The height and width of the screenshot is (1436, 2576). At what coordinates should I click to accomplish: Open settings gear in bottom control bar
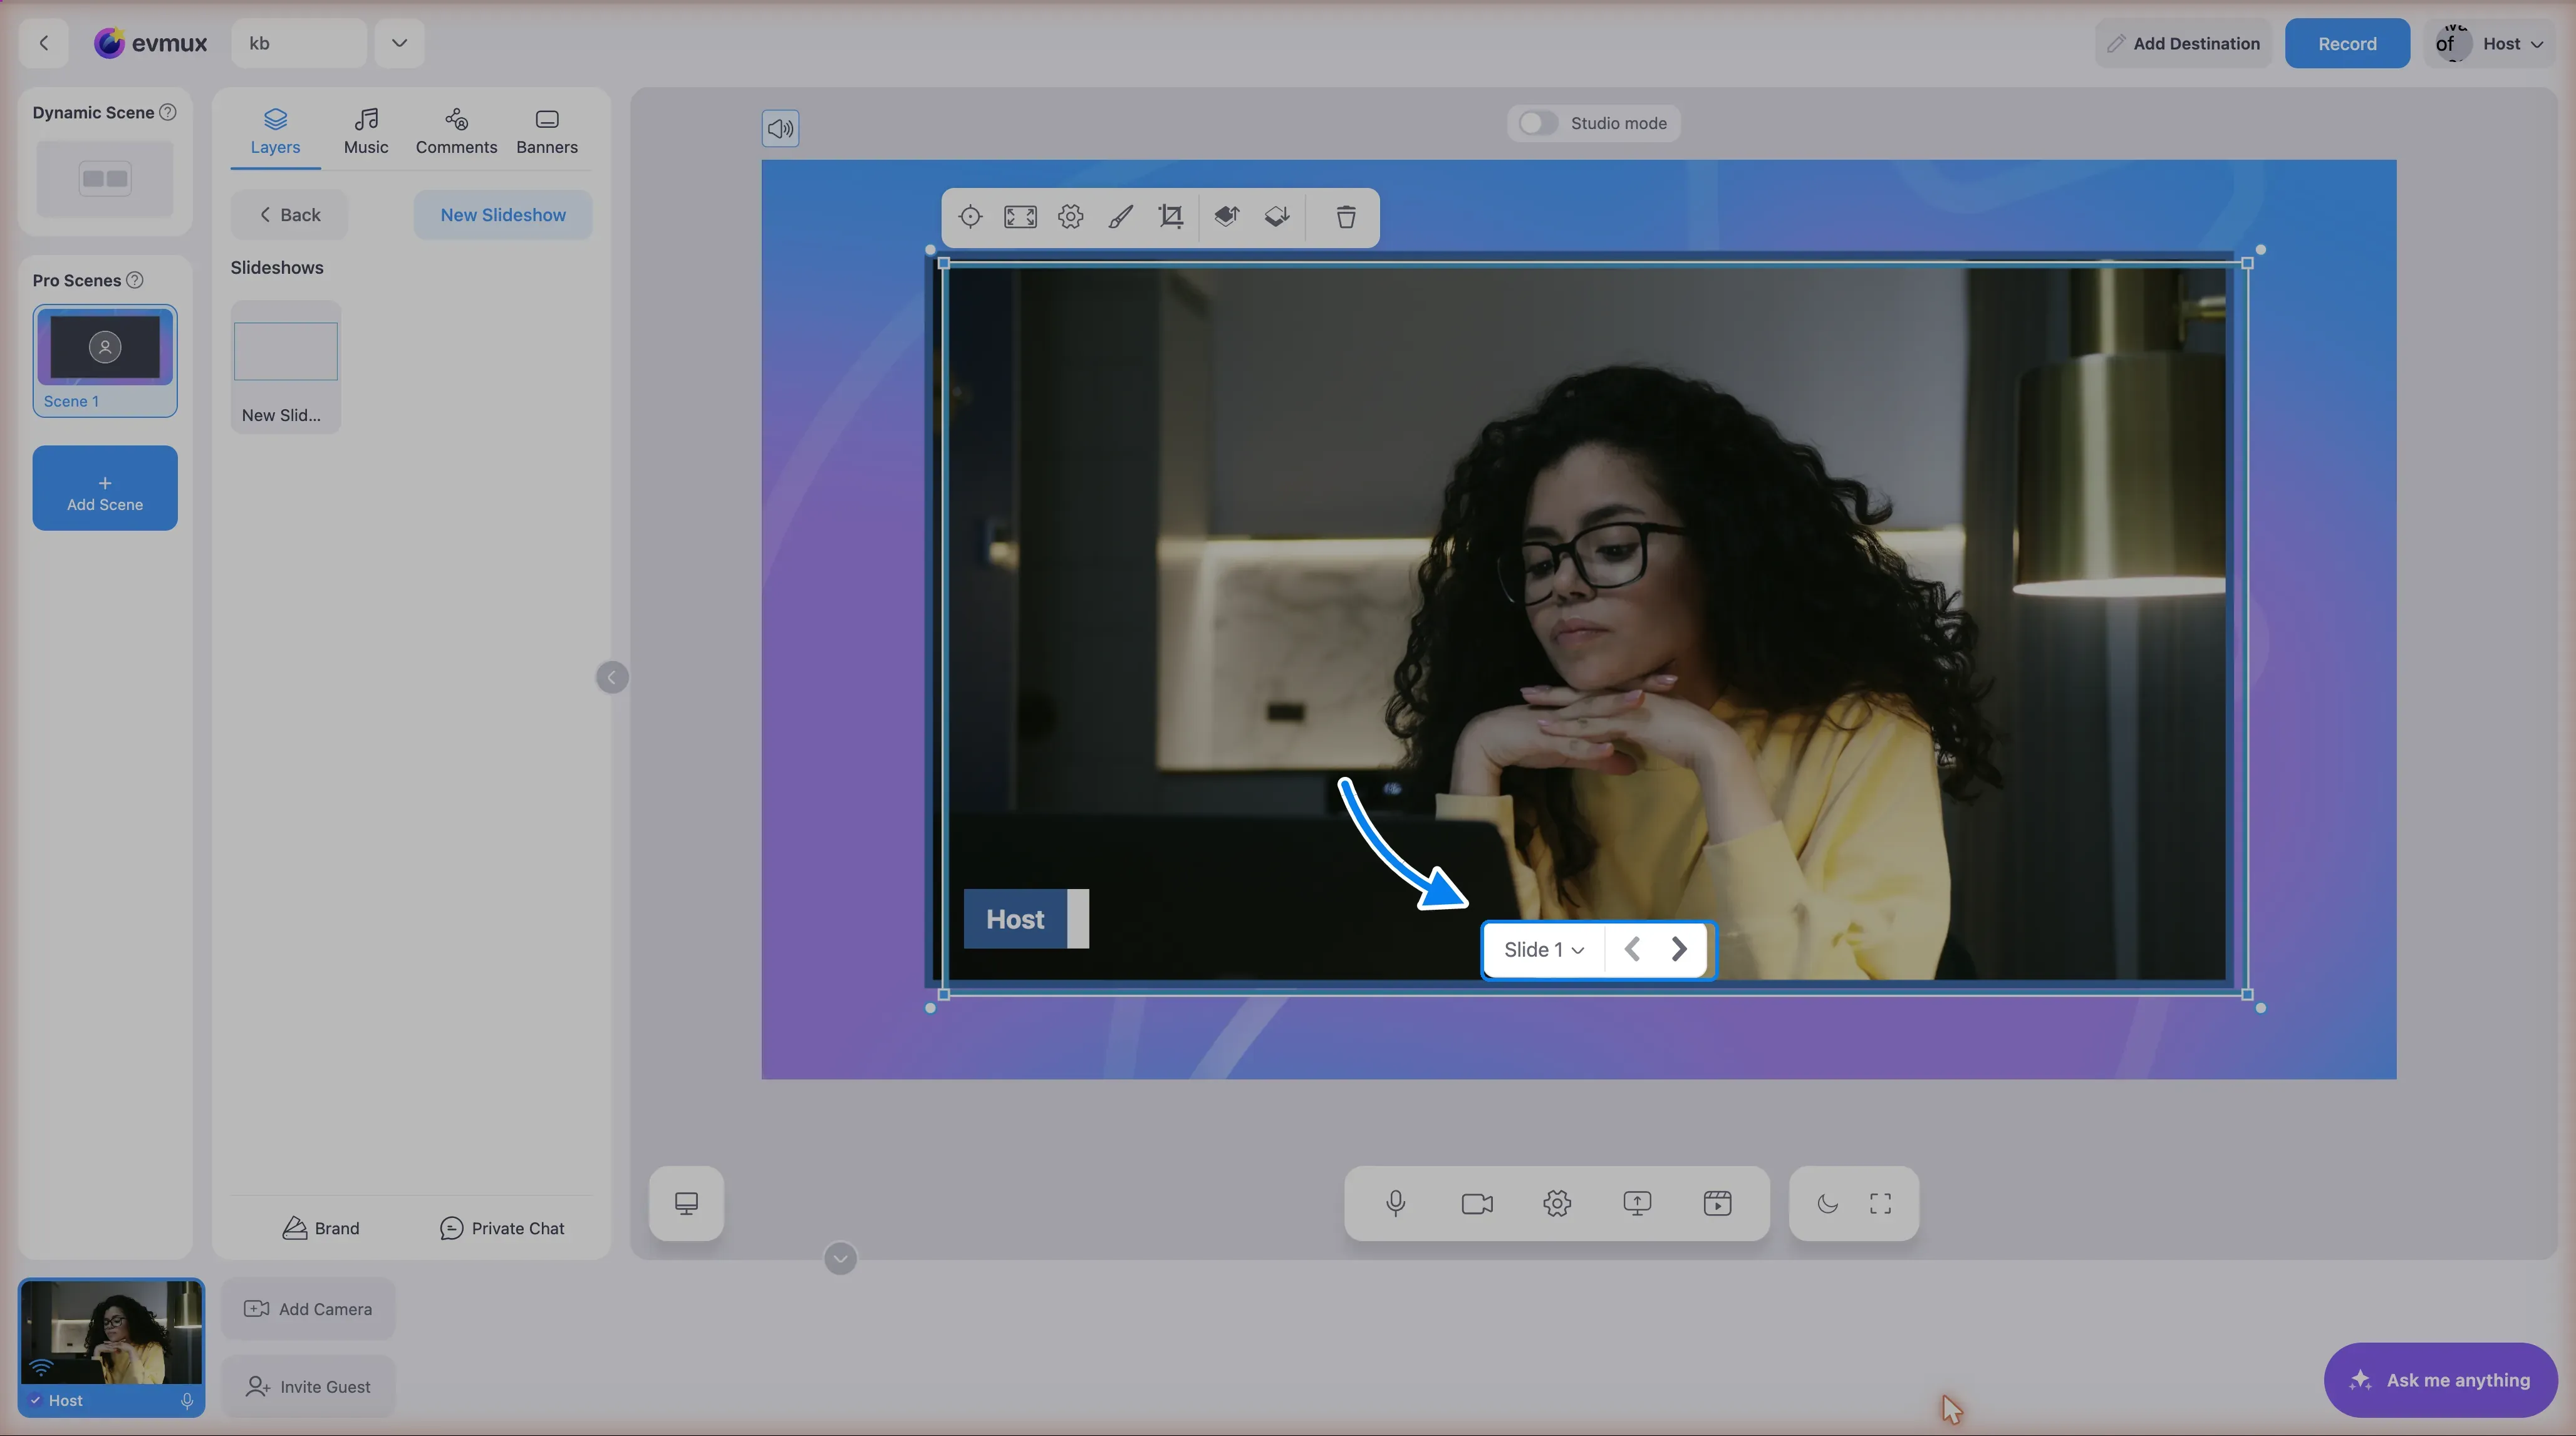coord(1557,1203)
